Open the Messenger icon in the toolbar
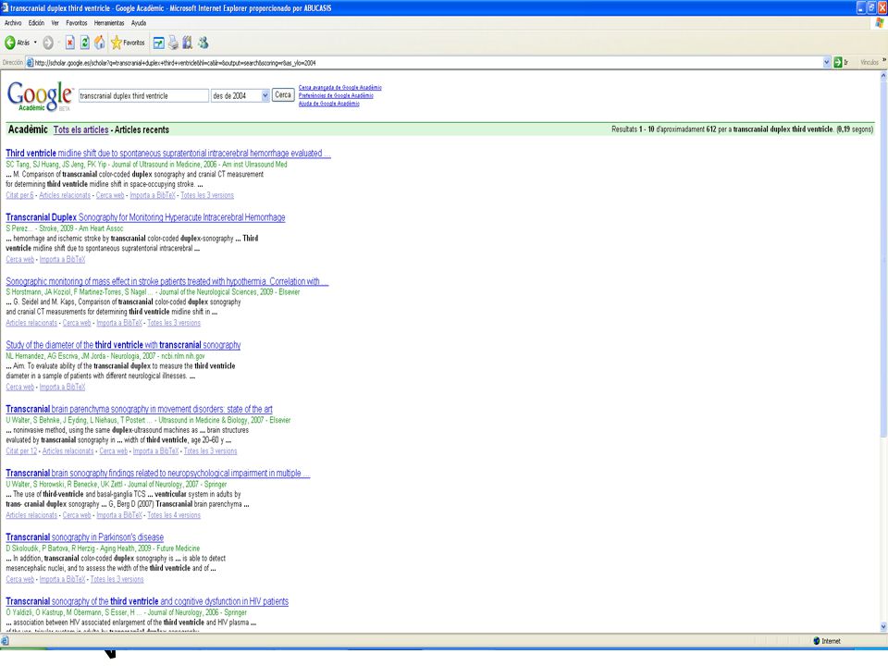Screen dimensions: 888x666 coord(203,43)
